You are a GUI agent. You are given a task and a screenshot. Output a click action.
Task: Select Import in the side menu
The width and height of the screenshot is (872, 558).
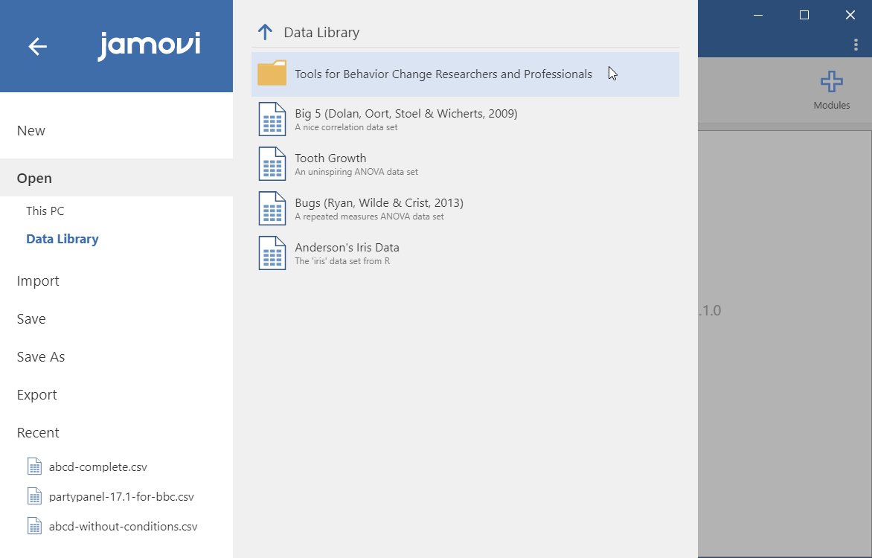(116, 281)
